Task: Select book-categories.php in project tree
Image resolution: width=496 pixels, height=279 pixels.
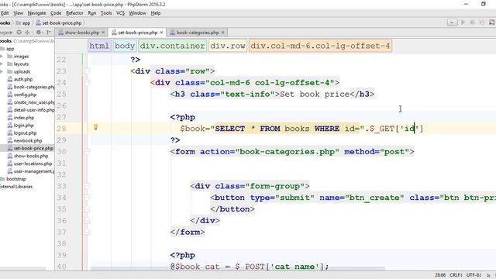Action: click(31, 87)
